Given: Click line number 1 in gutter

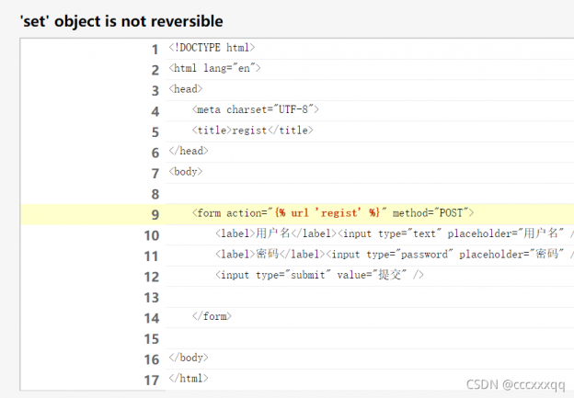Looking at the screenshot, I should pos(155,49).
